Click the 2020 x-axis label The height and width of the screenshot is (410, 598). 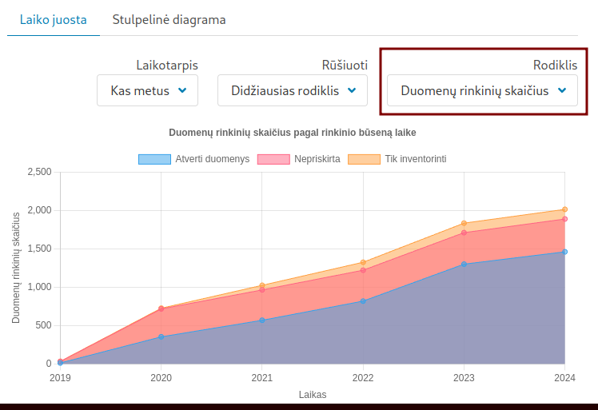[x=161, y=378]
